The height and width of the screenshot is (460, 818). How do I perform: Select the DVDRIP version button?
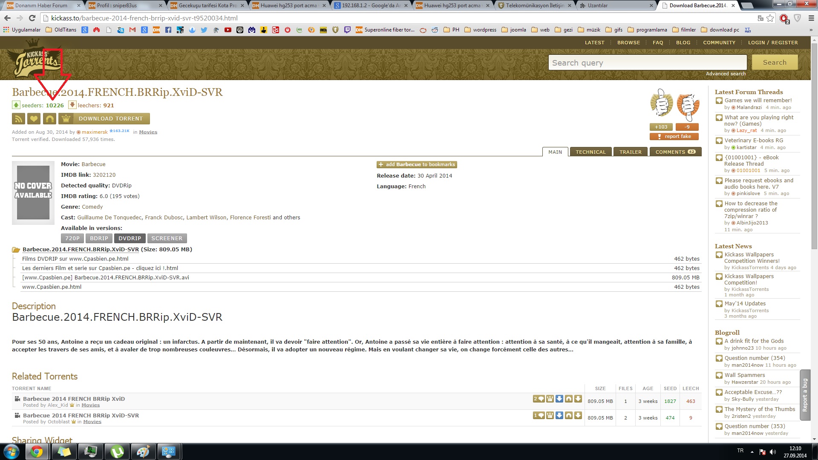coord(130,239)
